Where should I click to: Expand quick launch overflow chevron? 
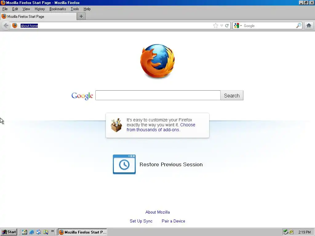coord(52,231)
